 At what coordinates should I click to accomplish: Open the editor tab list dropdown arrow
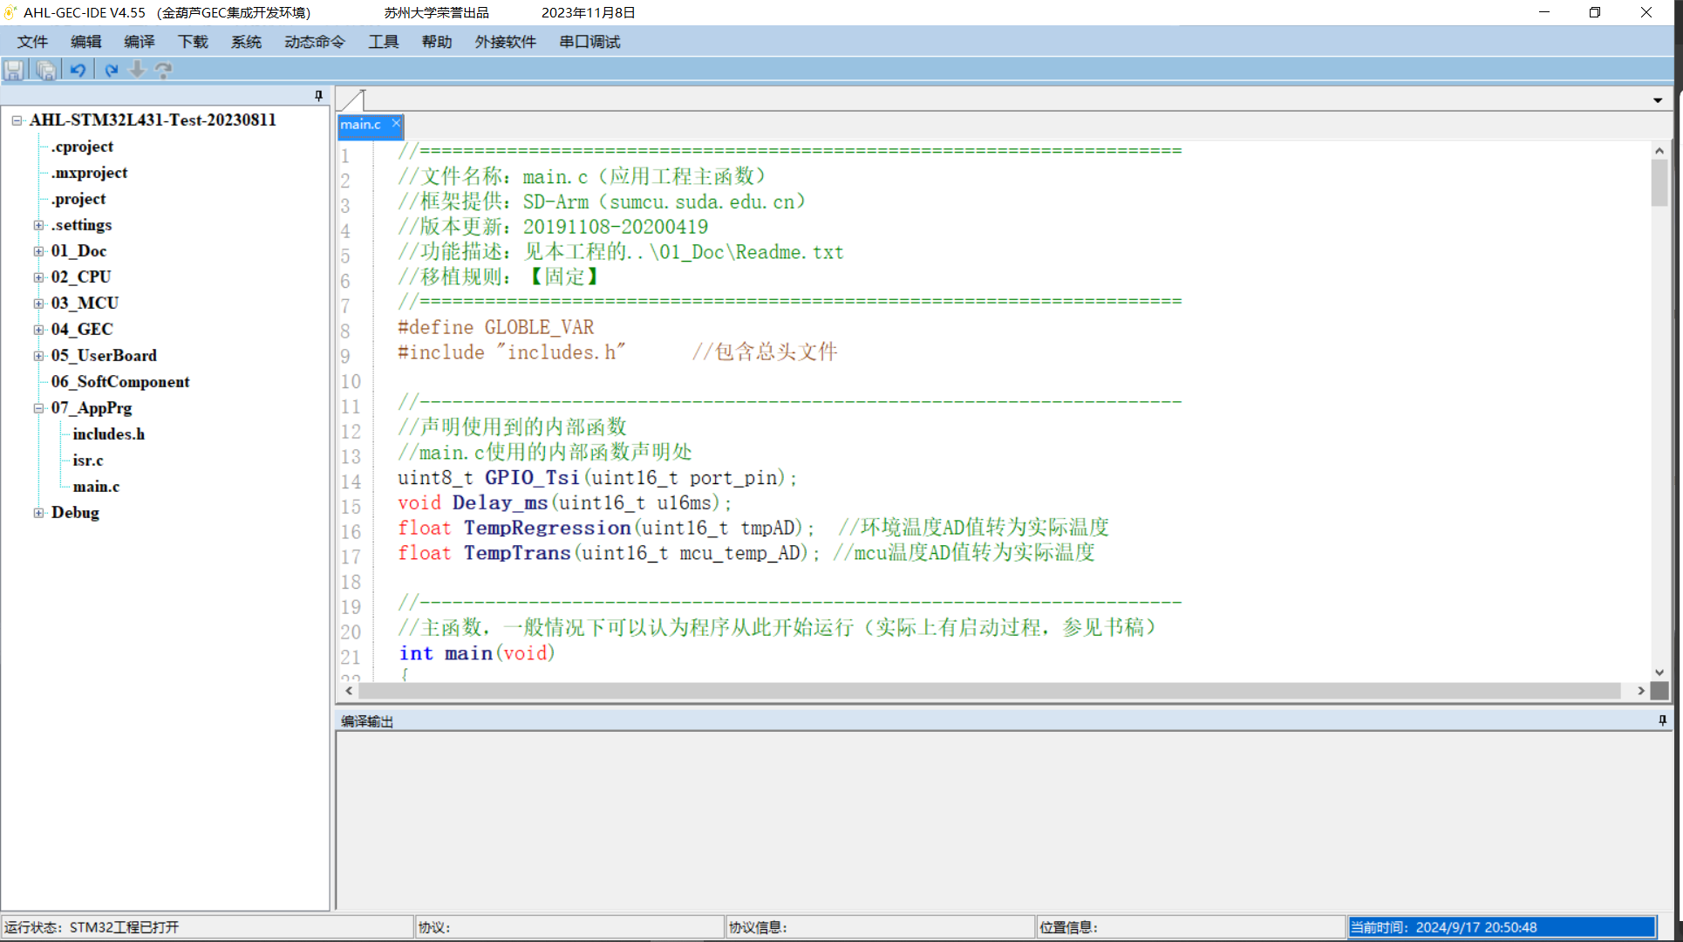[x=1657, y=100]
